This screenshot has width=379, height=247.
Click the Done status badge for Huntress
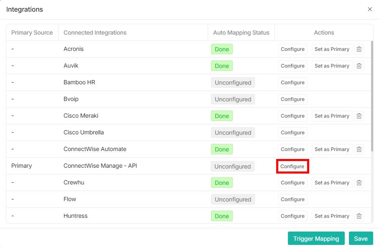pyautogui.click(x=221, y=216)
